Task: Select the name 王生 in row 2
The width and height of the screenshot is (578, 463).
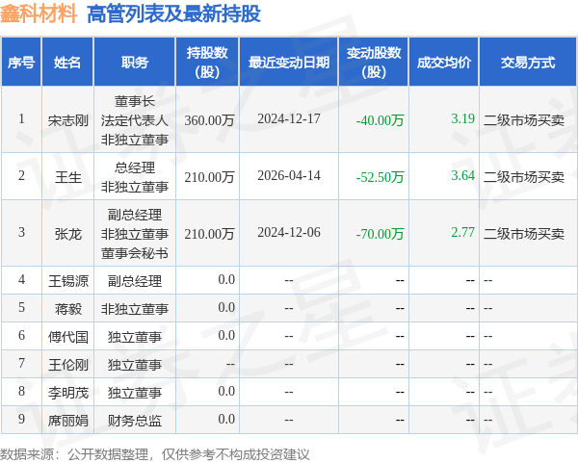Action: [68, 177]
